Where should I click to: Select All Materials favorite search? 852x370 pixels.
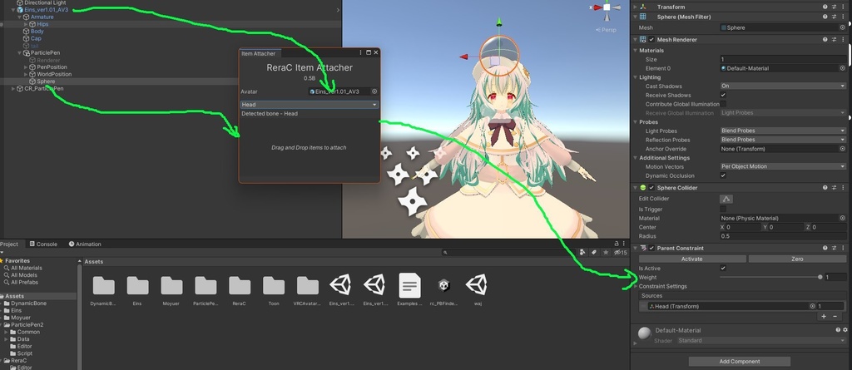tap(22, 268)
